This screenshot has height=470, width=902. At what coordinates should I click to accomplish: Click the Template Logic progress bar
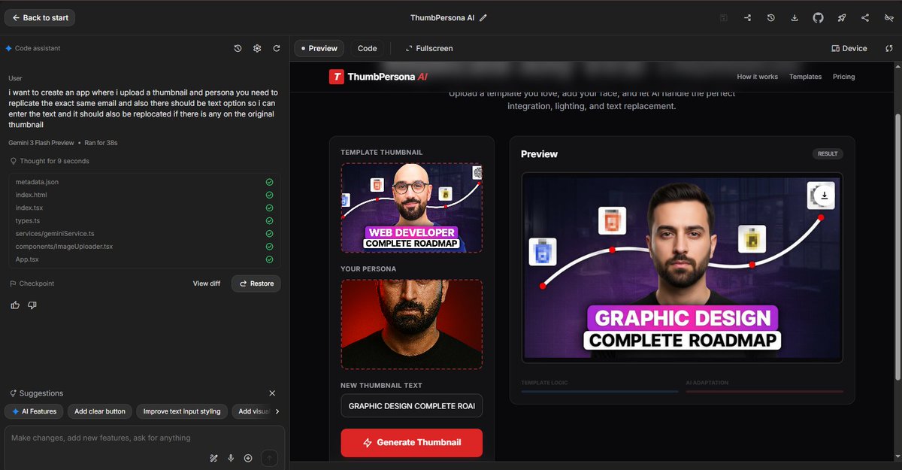(x=600, y=391)
